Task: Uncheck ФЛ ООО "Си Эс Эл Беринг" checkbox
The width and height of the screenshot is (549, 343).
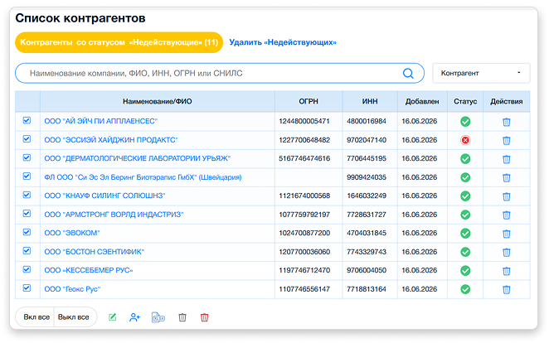Action: point(27,176)
